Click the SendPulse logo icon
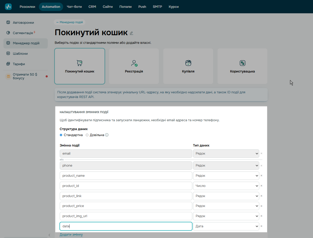313x238 pixels. coord(8,7)
